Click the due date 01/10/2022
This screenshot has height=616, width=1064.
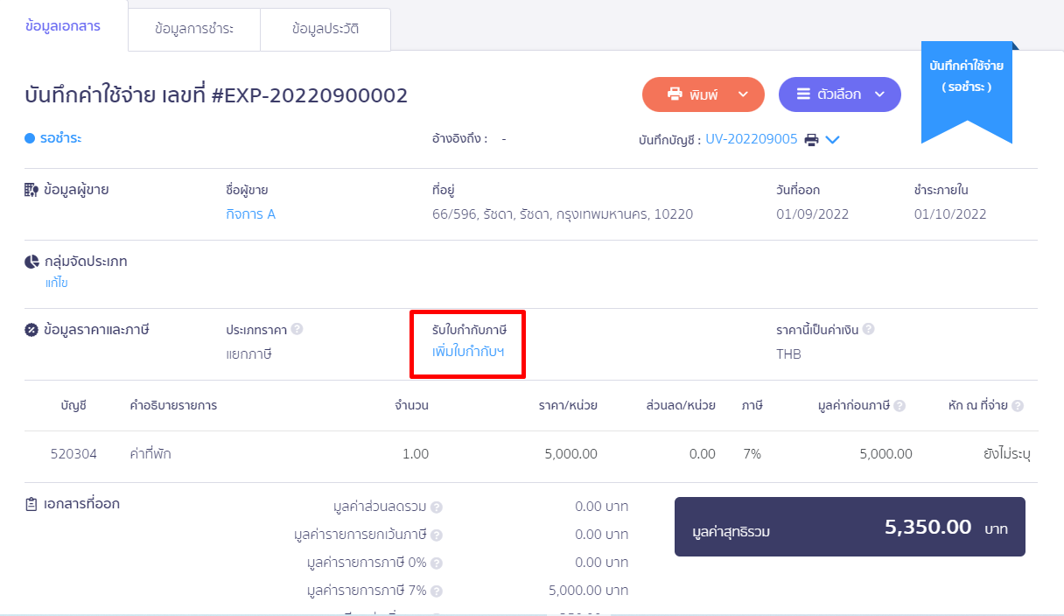click(x=950, y=214)
